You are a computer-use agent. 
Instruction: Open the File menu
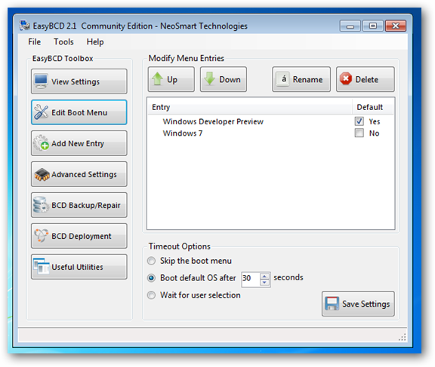(35, 41)
